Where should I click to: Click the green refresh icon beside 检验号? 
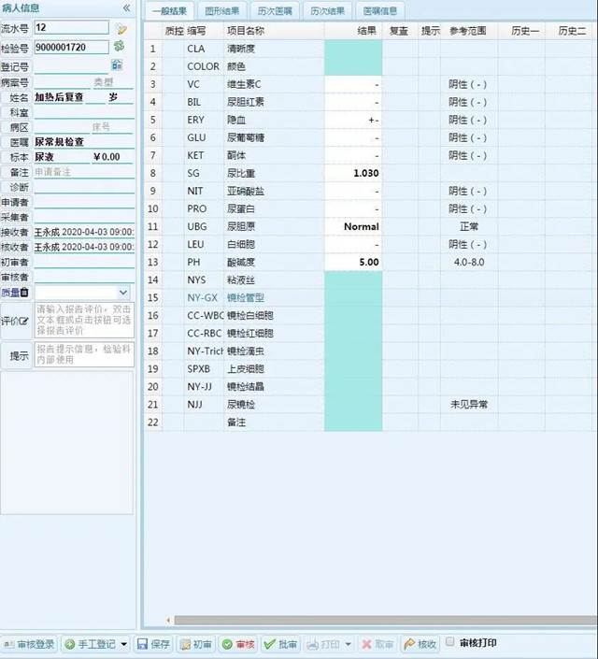click(119, 46)
